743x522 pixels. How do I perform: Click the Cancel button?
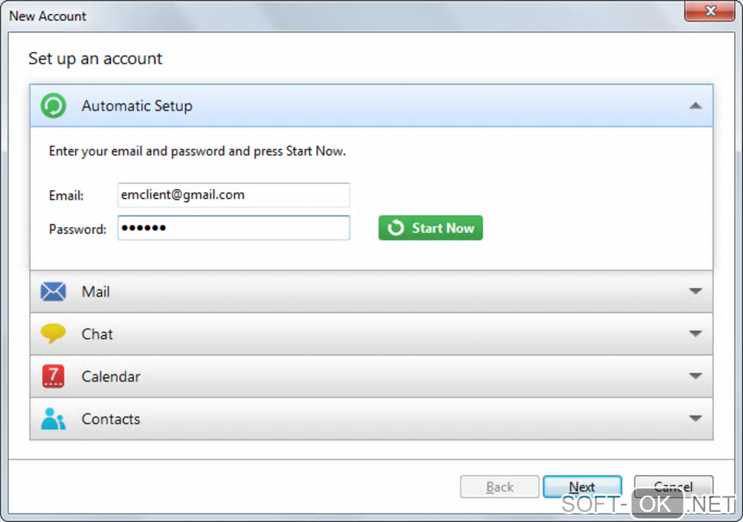[x=673, y=487]
